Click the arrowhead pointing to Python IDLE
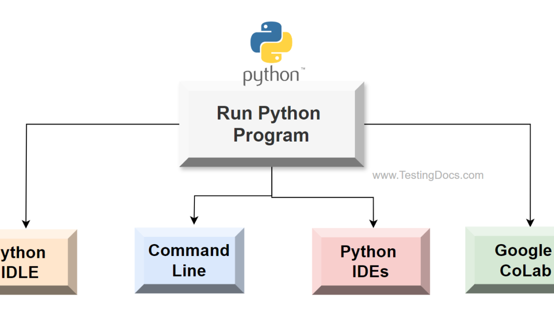 click(26, 224)
